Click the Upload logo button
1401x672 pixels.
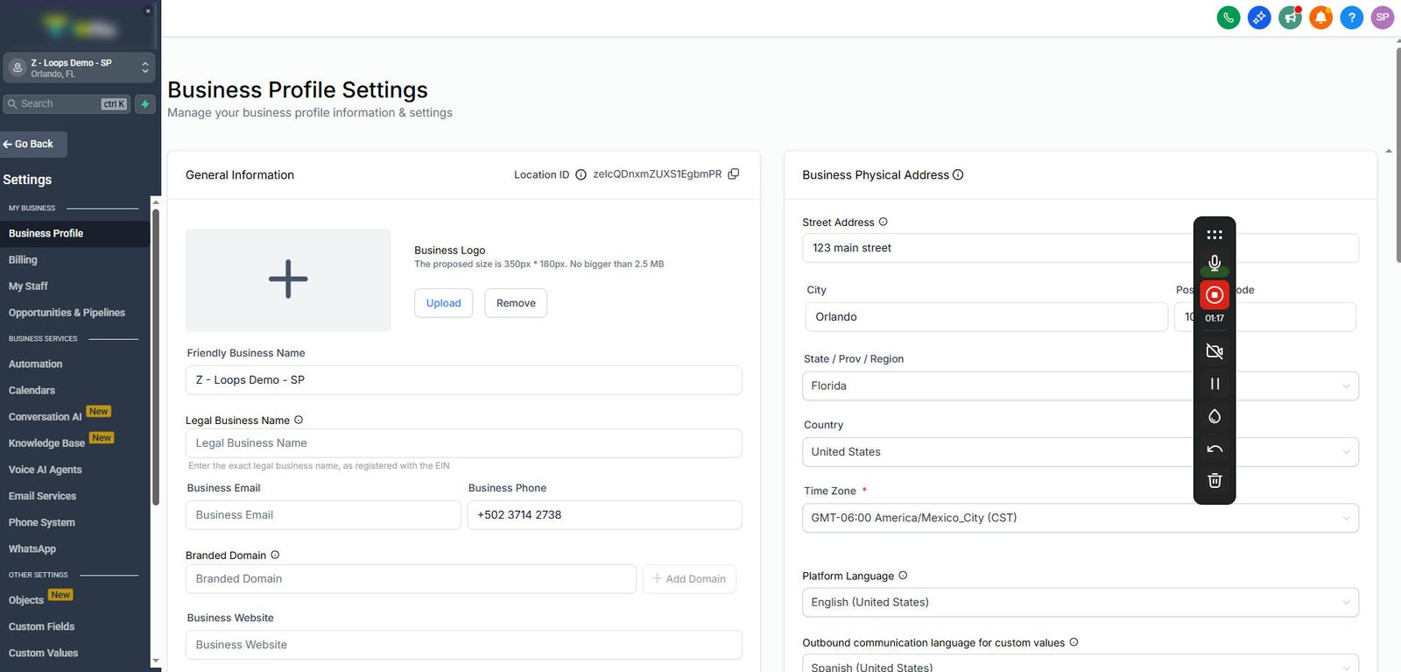click(444, 303)
